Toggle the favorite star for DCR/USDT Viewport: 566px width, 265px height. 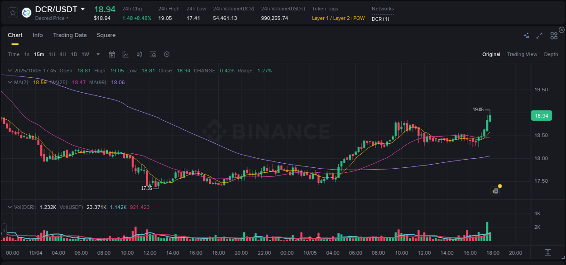[13, 13]
